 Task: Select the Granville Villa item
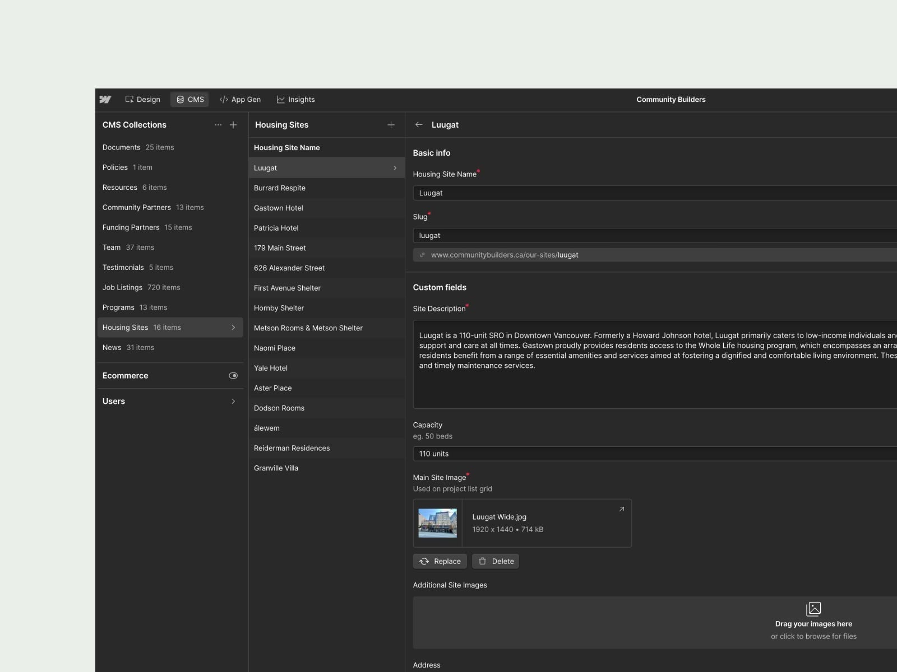pyautogui.click(x=326, y=468)
